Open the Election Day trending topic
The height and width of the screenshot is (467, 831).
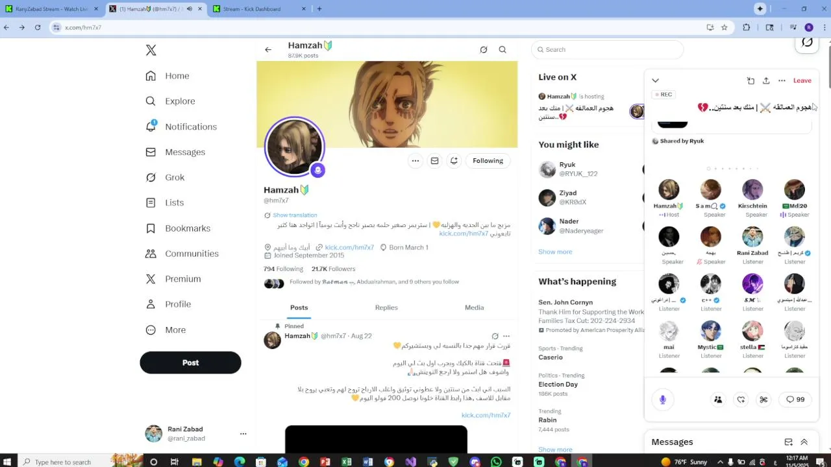pyautogui.click(x=558, y=385)
